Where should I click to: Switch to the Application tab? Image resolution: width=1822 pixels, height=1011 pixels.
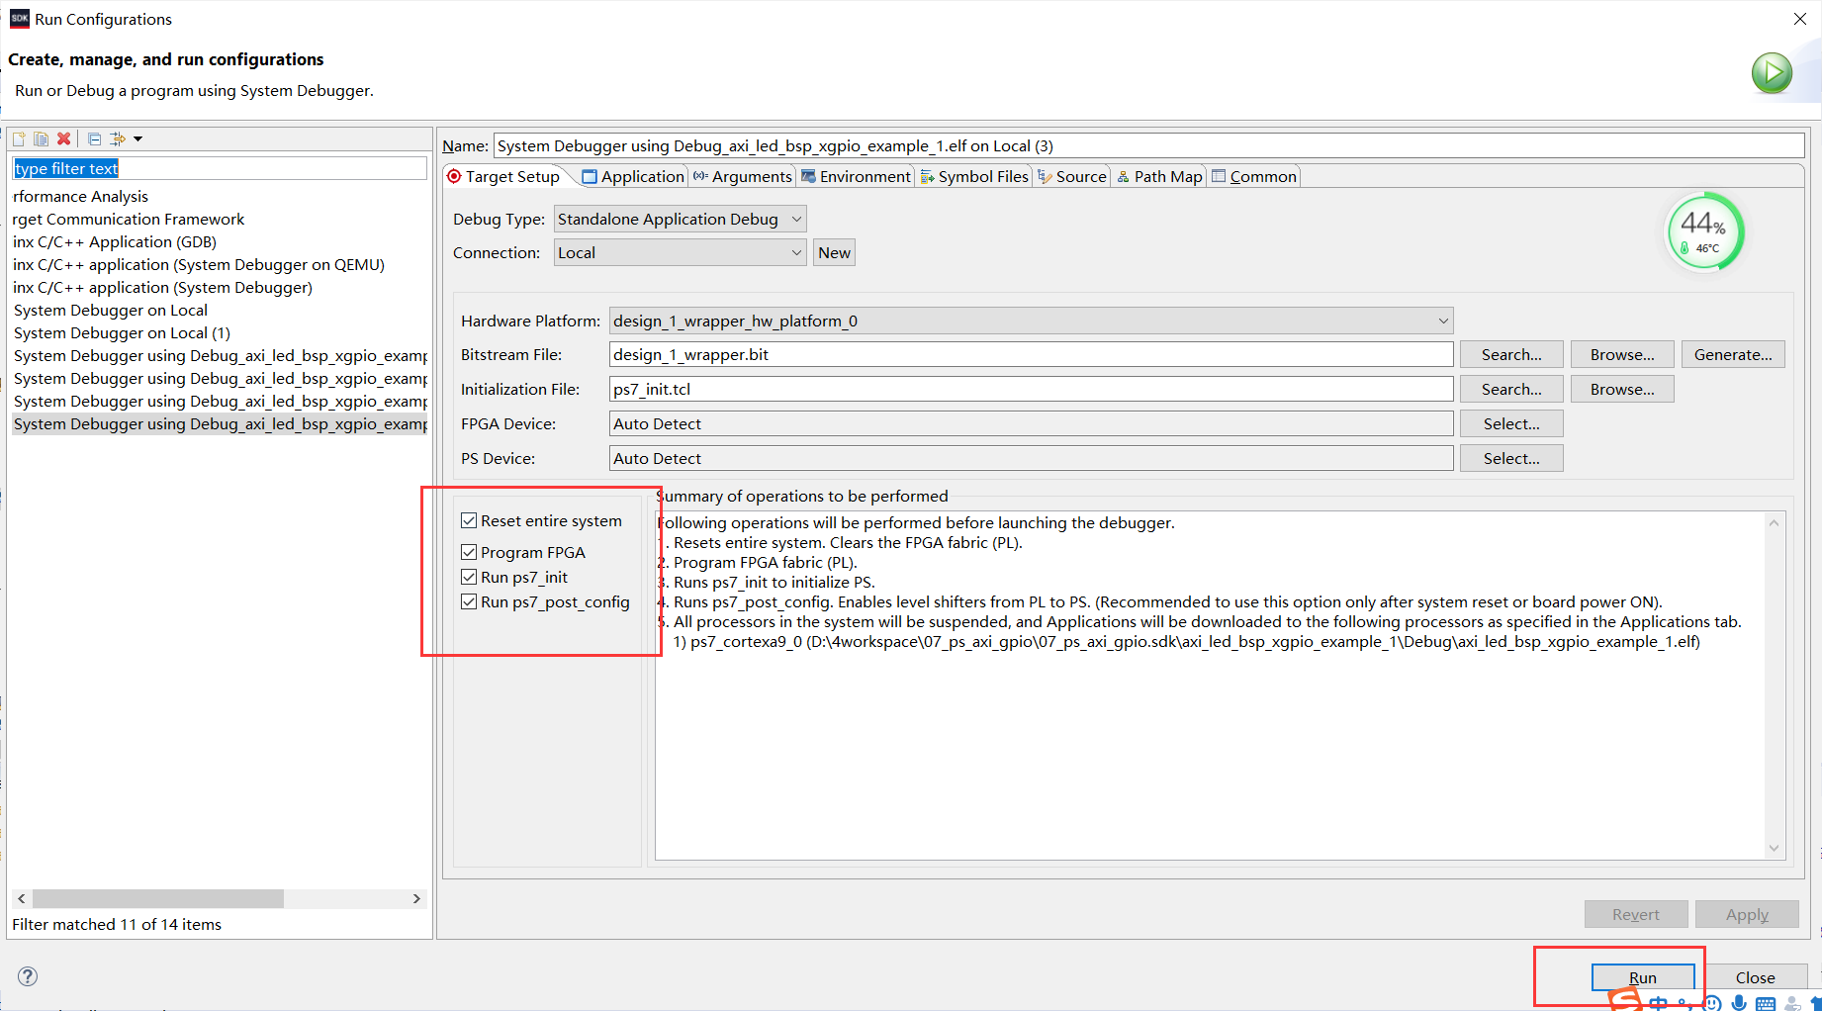coord(633,176)
